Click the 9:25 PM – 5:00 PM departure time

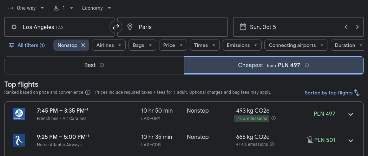coord(63,137)
